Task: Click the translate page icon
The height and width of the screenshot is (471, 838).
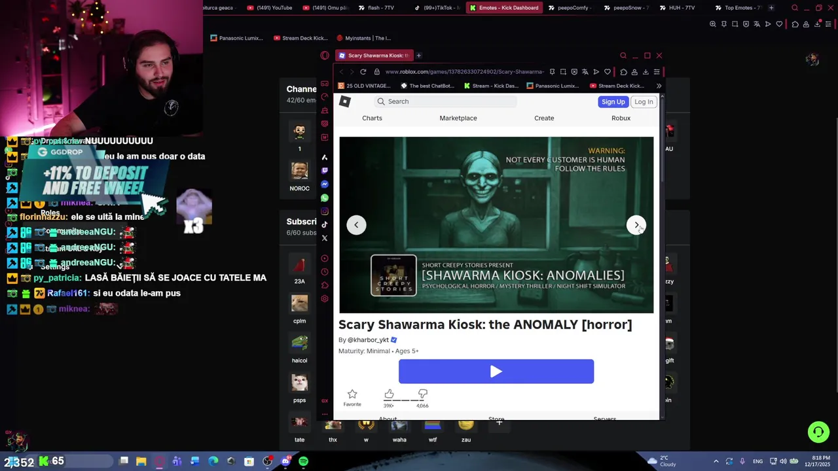Action: point(585,72)
